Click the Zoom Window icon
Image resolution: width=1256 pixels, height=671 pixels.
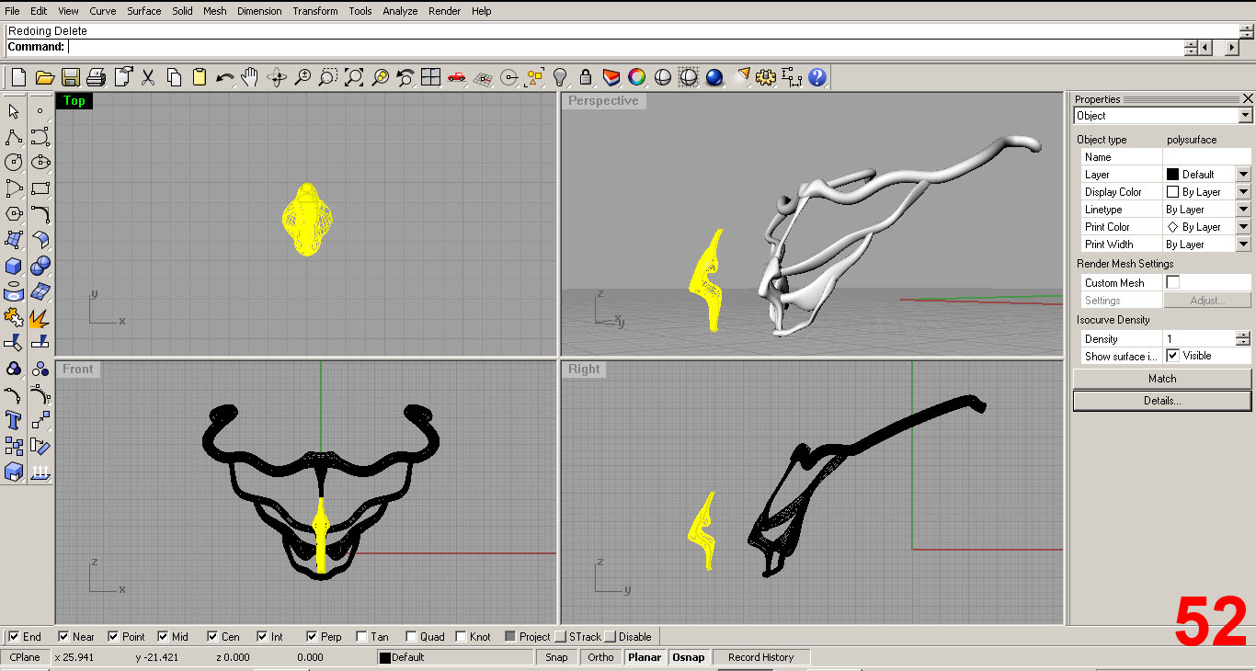(328, 77)
